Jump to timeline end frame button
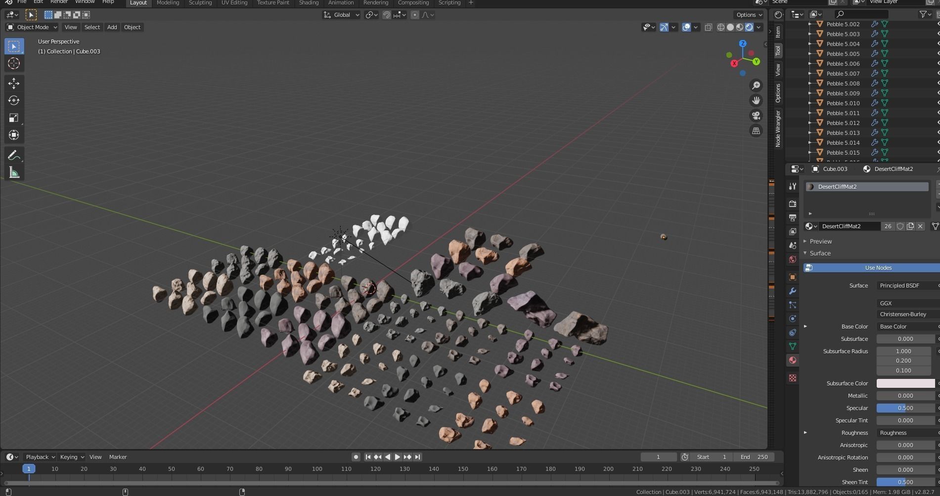The height and width of the screenshot is (496, 940). pyautogui.click(x=417, y=457)
